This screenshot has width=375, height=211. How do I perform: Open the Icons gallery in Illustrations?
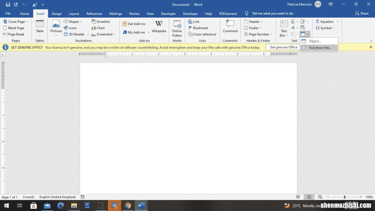coord(70,28)
